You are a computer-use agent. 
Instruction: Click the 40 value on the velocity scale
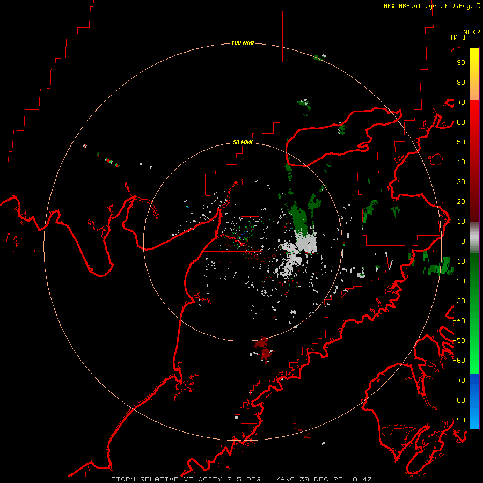(461, 162)
